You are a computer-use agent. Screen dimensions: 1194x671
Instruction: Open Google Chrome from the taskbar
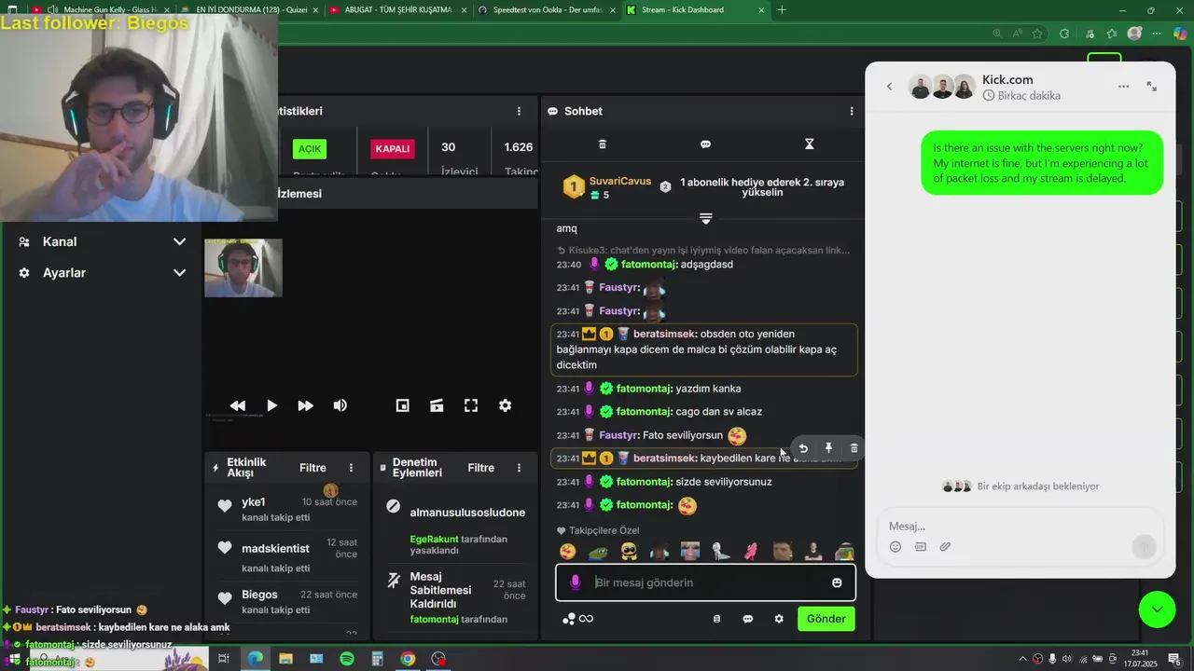point(408,659)
